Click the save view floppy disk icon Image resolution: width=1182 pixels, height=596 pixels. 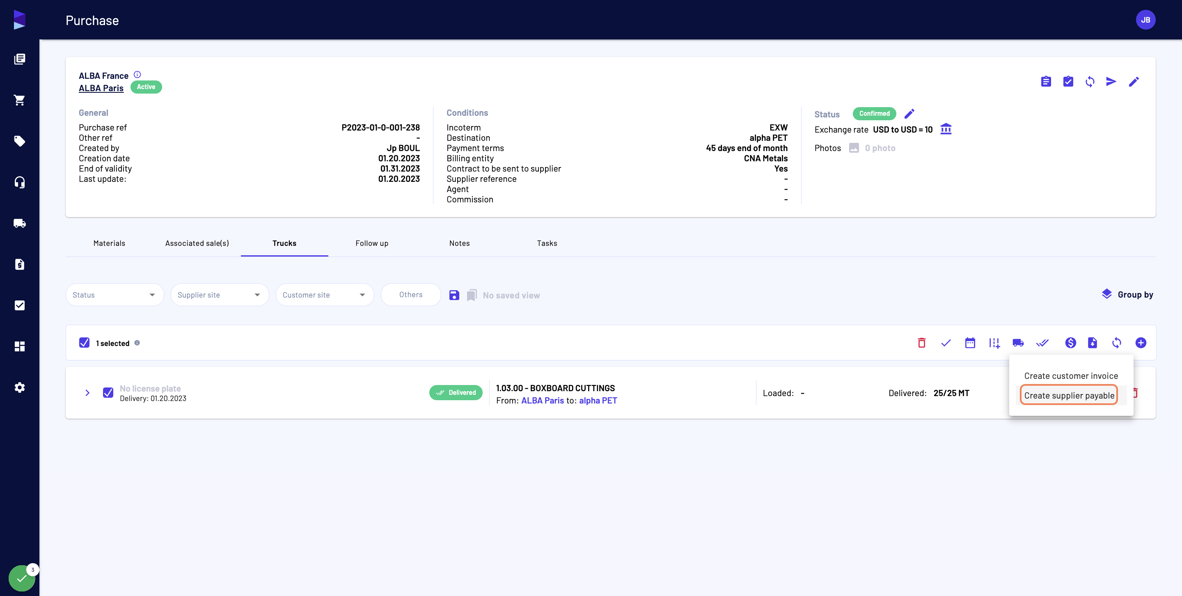(x=454, y=295)
